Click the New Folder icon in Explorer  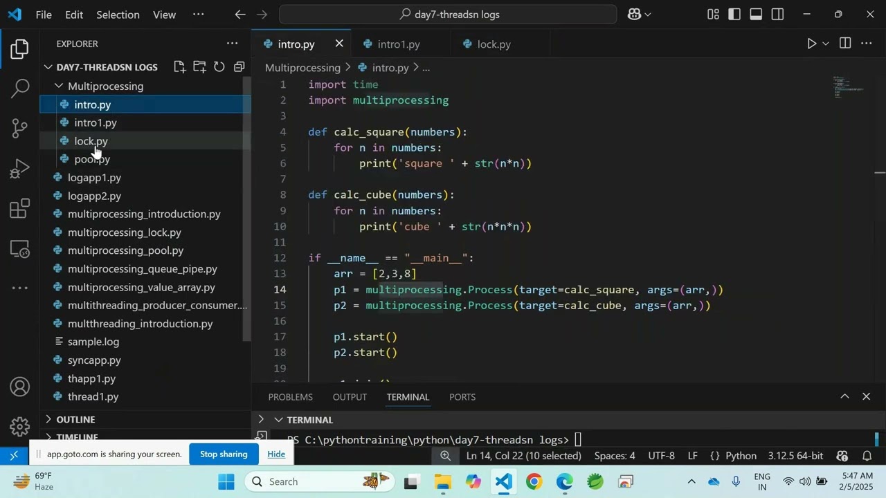199,67
